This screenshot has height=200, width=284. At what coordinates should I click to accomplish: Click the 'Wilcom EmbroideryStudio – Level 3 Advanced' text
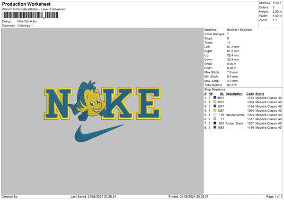(34, 9)
